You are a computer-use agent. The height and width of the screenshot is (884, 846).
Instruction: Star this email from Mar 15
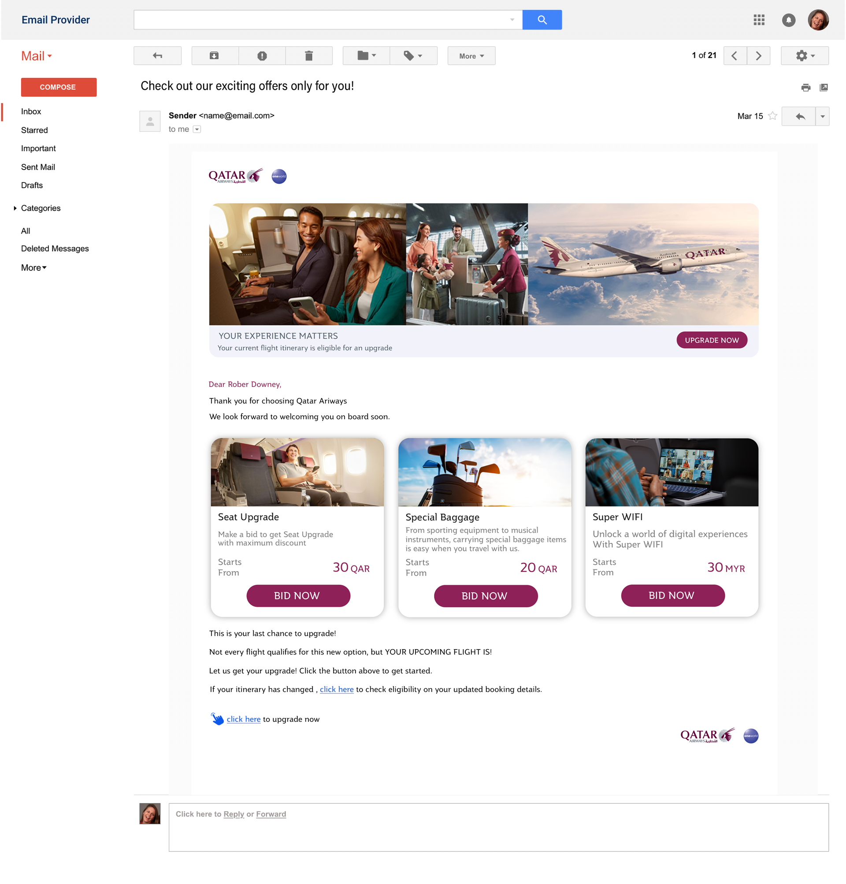(x=772, y=116)
